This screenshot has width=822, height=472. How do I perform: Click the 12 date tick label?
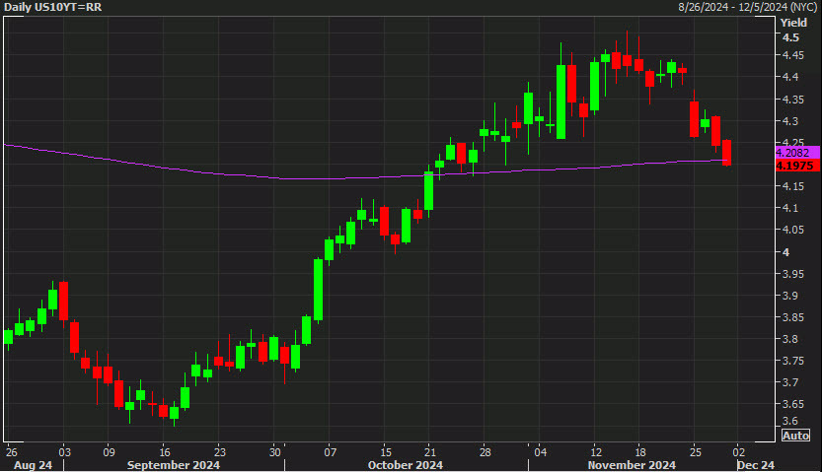pyautogui.click(x=596, y=452)
